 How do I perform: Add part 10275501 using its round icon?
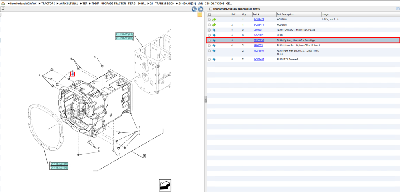tap(210, 51)
